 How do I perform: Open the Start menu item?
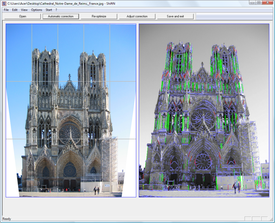click(x=49, y=10)
